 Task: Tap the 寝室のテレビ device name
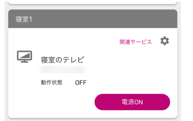(62, 60)
